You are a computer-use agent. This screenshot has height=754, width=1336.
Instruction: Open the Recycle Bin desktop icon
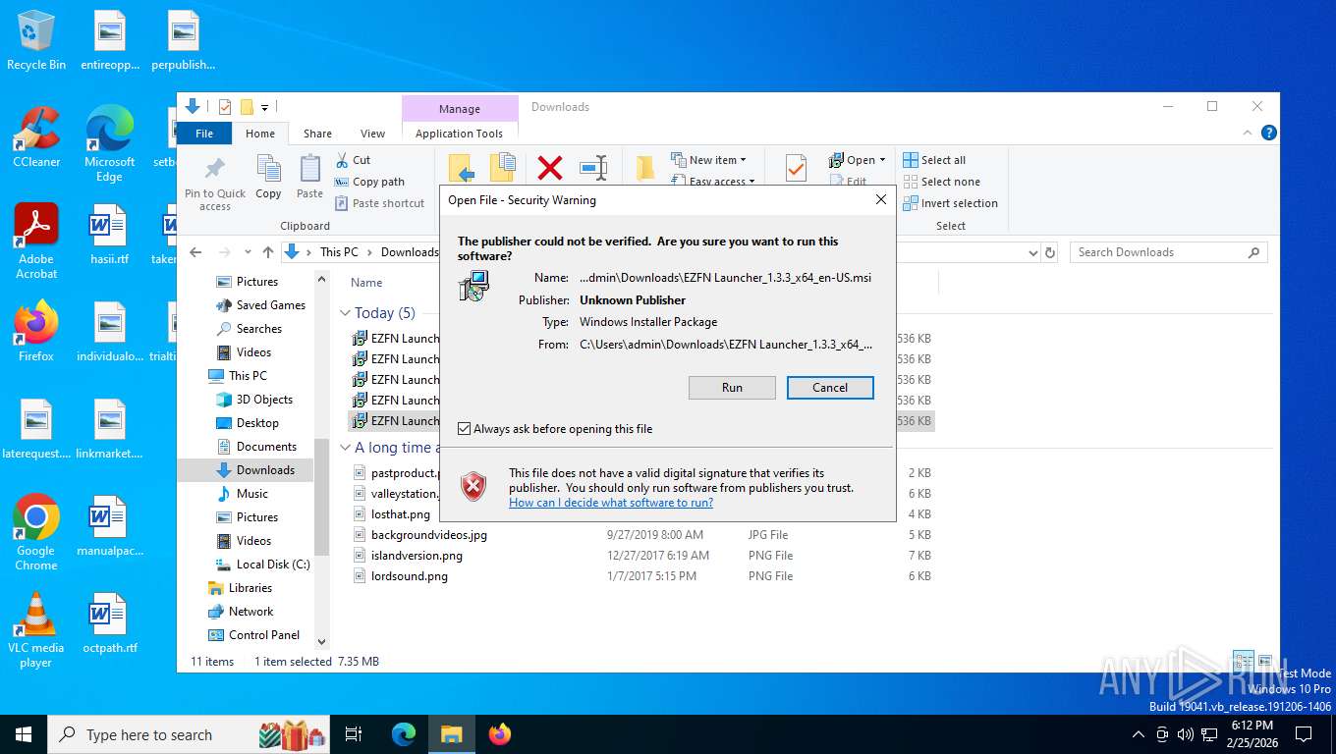[x=36, y=40]
